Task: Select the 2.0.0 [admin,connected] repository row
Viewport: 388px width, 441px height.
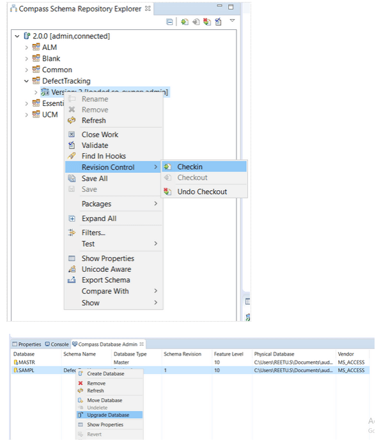Action: (66, 36)
